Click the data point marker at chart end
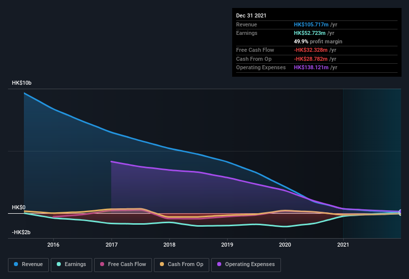The image size is (409, 279). click(401, 212)
